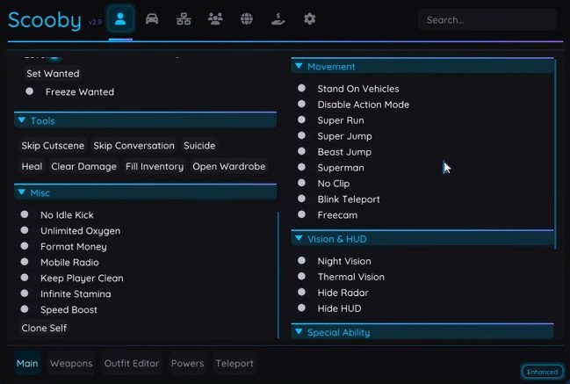This screenshot has height=384, width=570.
Task: Switch to the Weapons tab
Action: [x=71, y=363]
